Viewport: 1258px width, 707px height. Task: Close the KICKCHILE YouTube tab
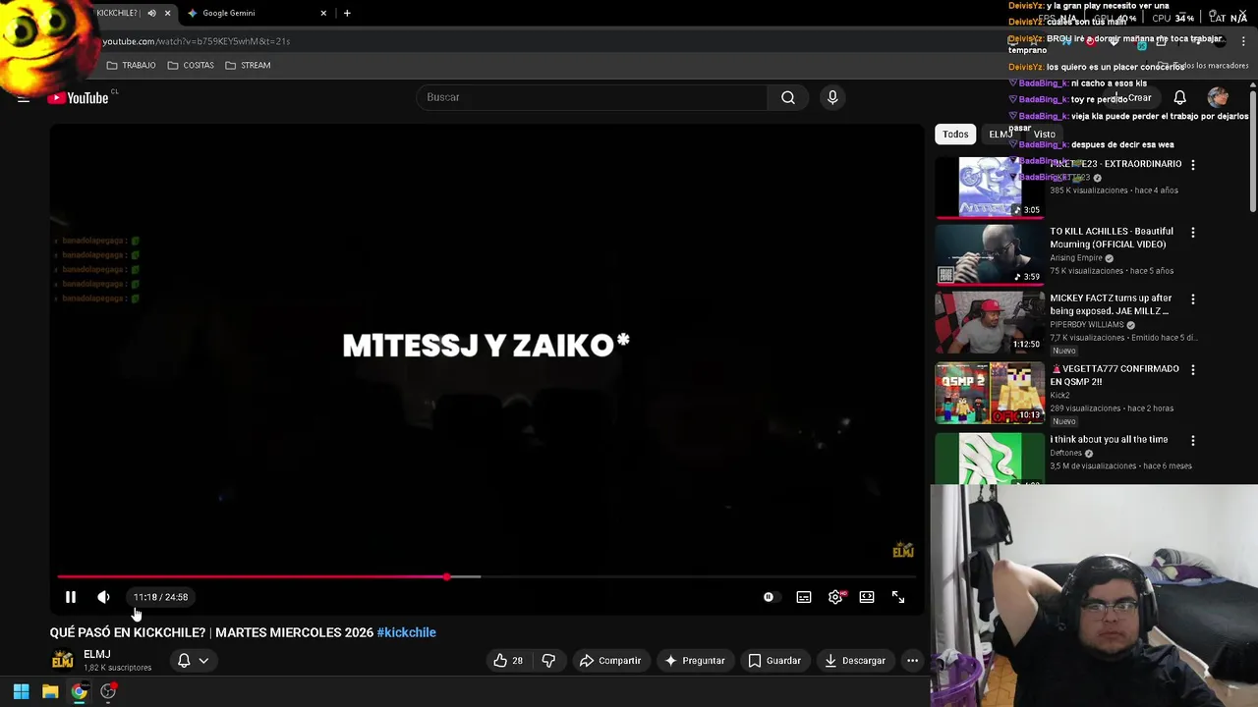(x=167, y=13)
